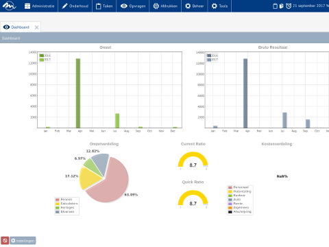Click the red cancel icon button at bottom-left
This screenshot has height=247, width=329.
click(5, 240)
